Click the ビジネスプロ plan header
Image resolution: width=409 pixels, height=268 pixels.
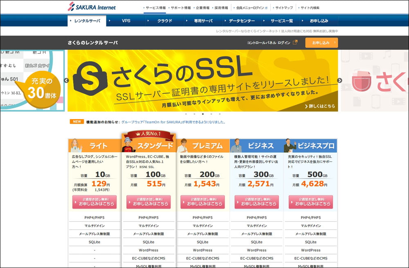pyautogui.click(x=311, y=146)
